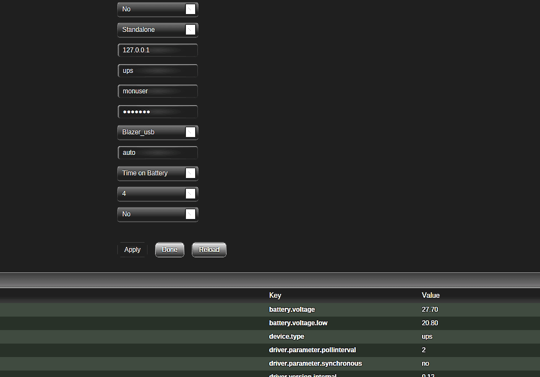Click the arrow icon on the Blazer_usb selector
Screen dimensions: 540x377
(x=190, y=132)
